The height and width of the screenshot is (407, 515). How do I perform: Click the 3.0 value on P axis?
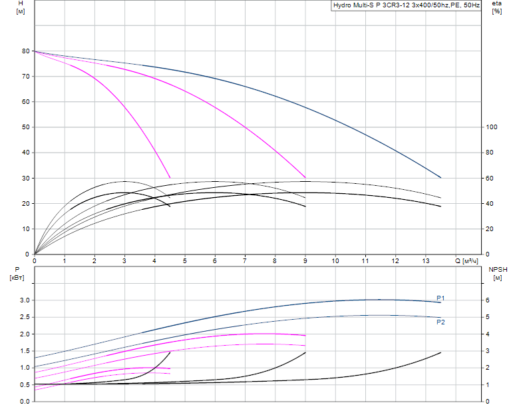25,300
